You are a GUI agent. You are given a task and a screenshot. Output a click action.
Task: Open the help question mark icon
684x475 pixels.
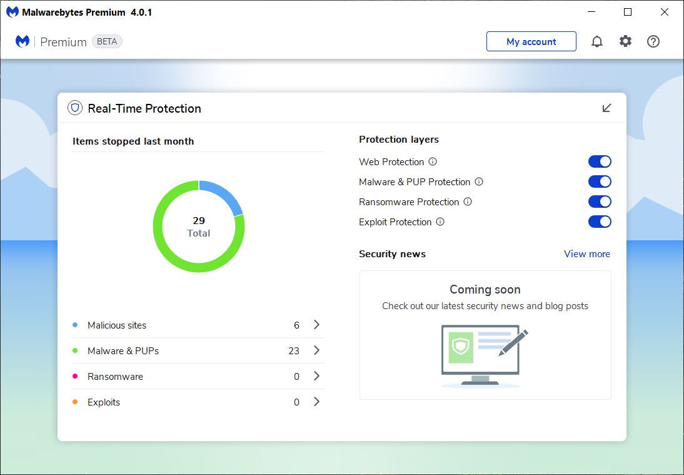653,41
